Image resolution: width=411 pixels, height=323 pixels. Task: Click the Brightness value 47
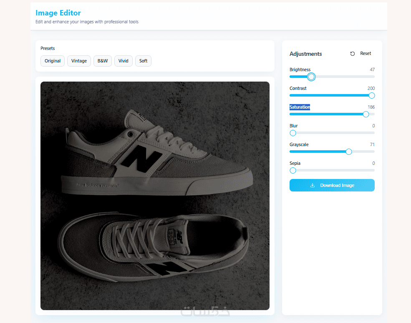(x=372, y=70)
